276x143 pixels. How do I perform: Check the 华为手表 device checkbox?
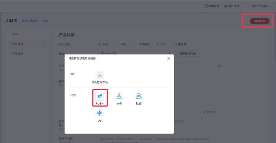coord(136,44)
